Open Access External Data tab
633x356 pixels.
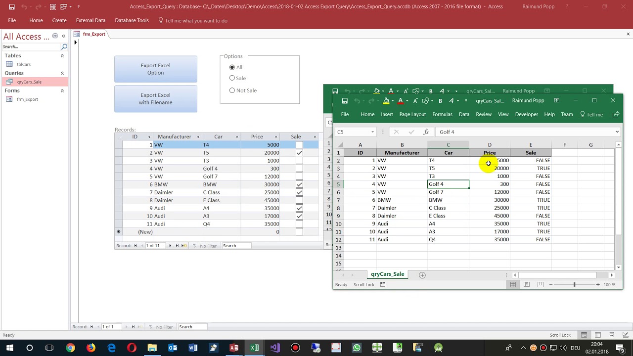tap(90, 20)
